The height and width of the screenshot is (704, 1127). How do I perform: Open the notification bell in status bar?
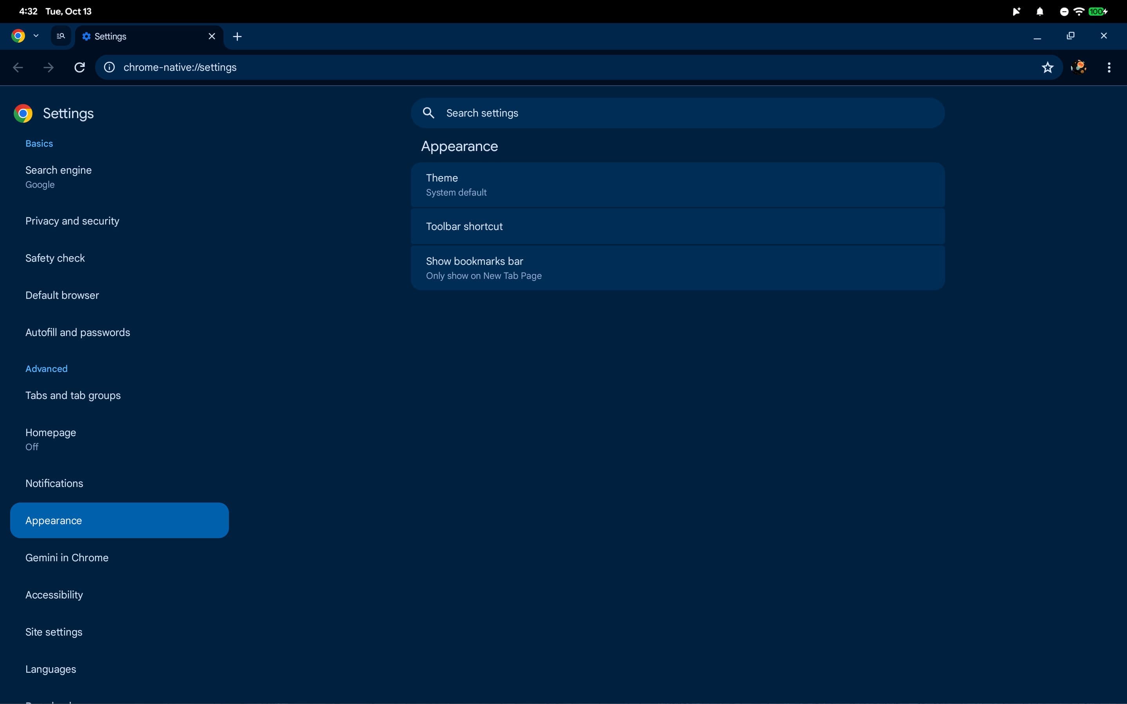pyautogui.click(x=1039, y=12)
